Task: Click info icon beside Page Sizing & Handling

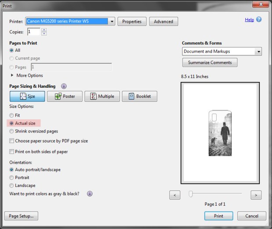Action: pyautogui.click(x=64, y=86)
